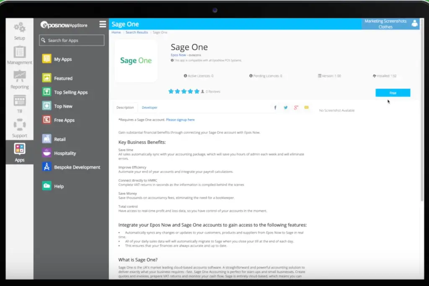Click No Screenshot Available text
The width and height of the screenshot is (429, 286).
(337, 111)
